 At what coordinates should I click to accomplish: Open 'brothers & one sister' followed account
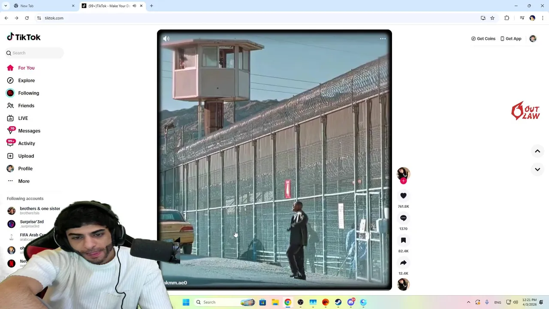click(x=34, y=211)
